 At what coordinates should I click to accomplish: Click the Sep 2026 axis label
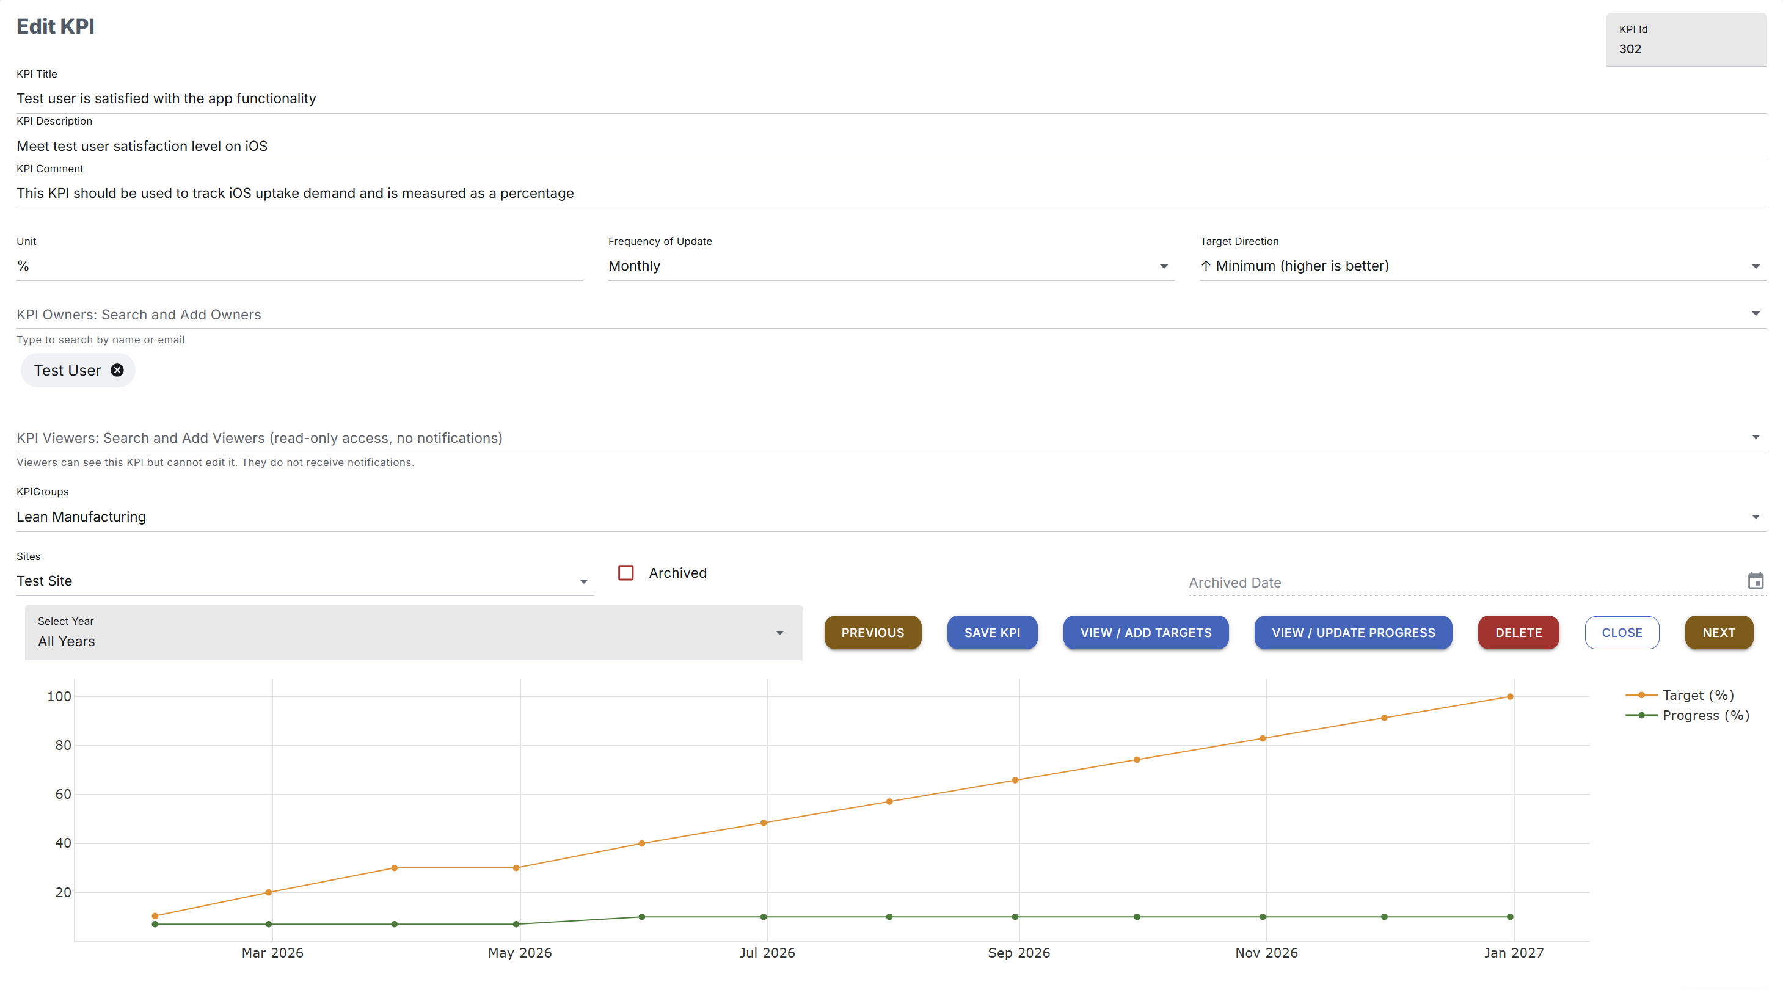[x=1019, y=952]
